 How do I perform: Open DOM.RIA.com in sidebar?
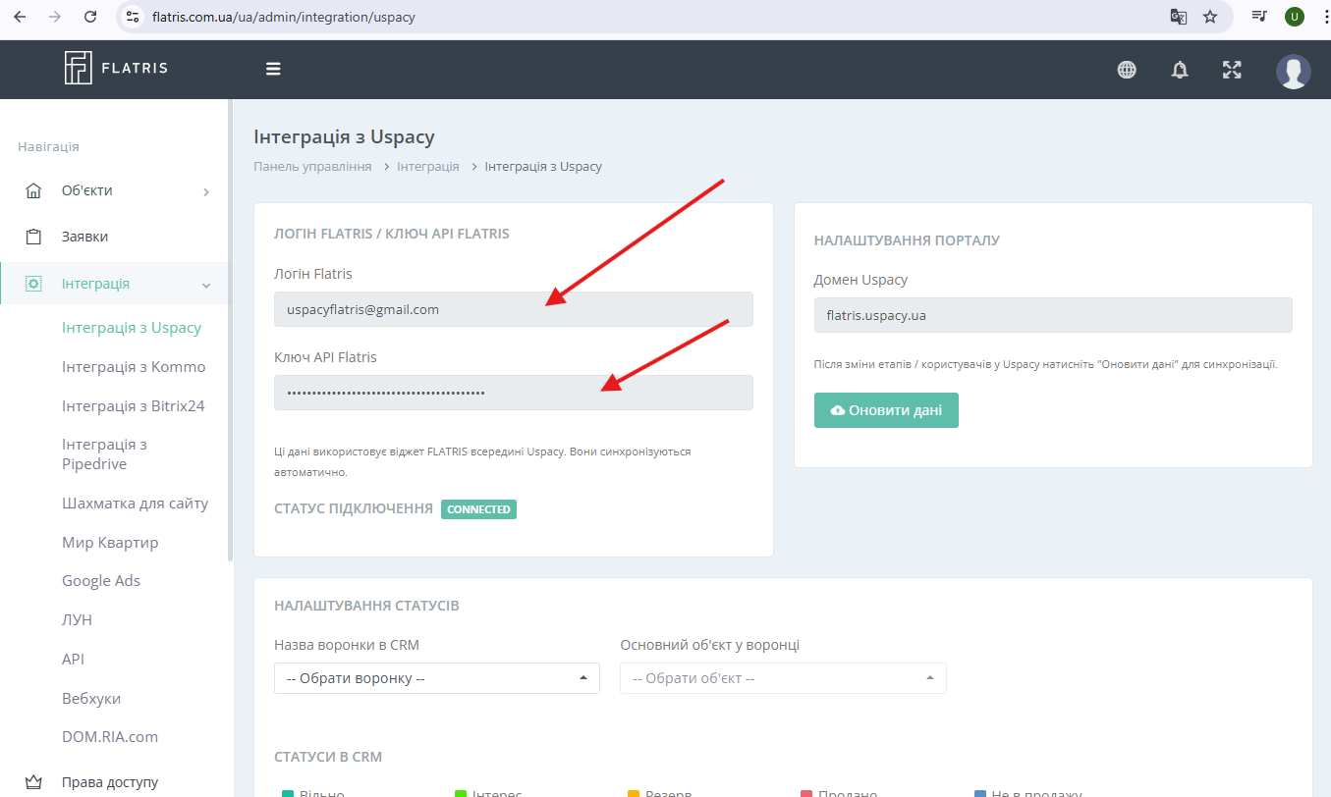point(110,736)
